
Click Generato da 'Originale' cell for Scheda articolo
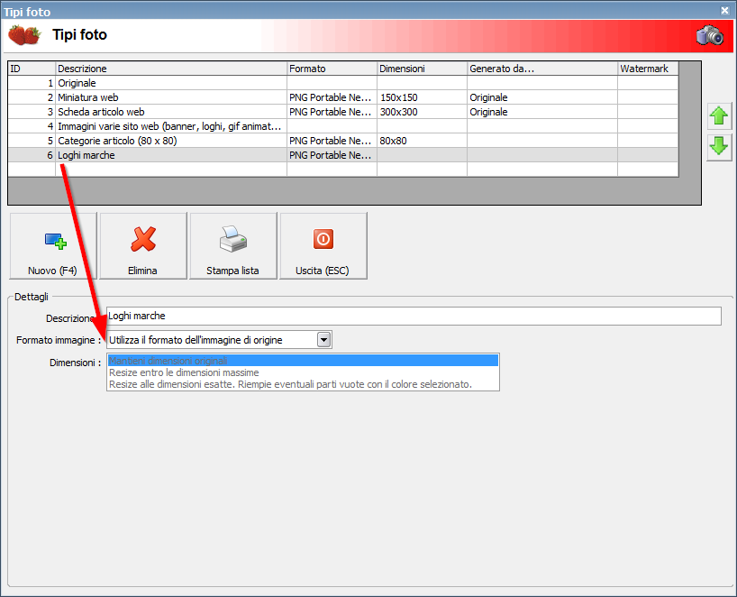click(542, 112)
